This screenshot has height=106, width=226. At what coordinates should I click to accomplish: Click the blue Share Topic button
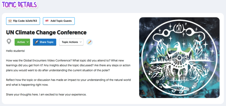click(44, 42)
